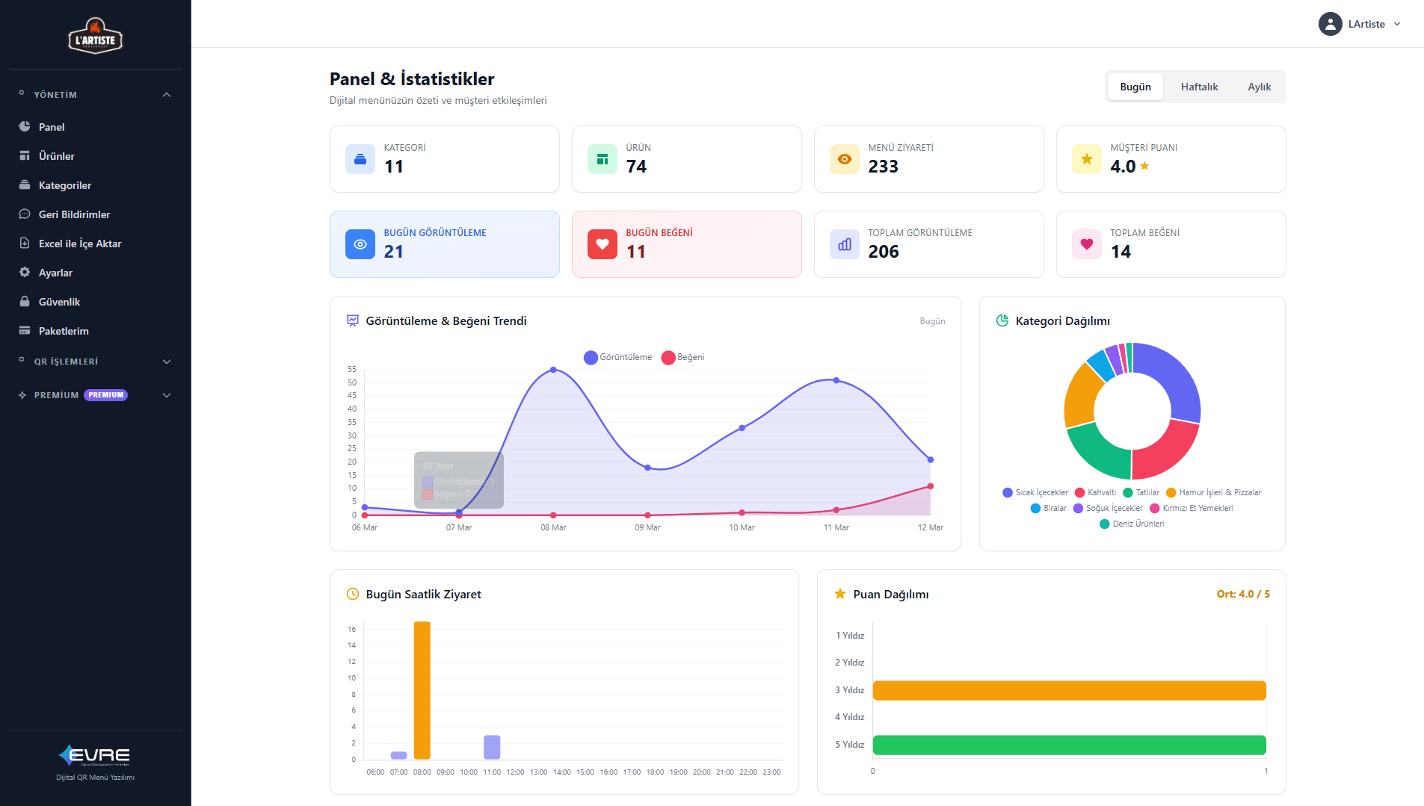Click the Panel pie chart icon

[25, 127]
